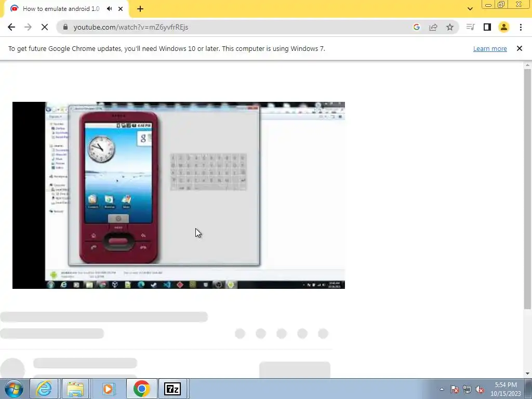Click the favicon of the YouTube tab
The width and height of the screenshot is (532, 399).
tap(14, 9)
